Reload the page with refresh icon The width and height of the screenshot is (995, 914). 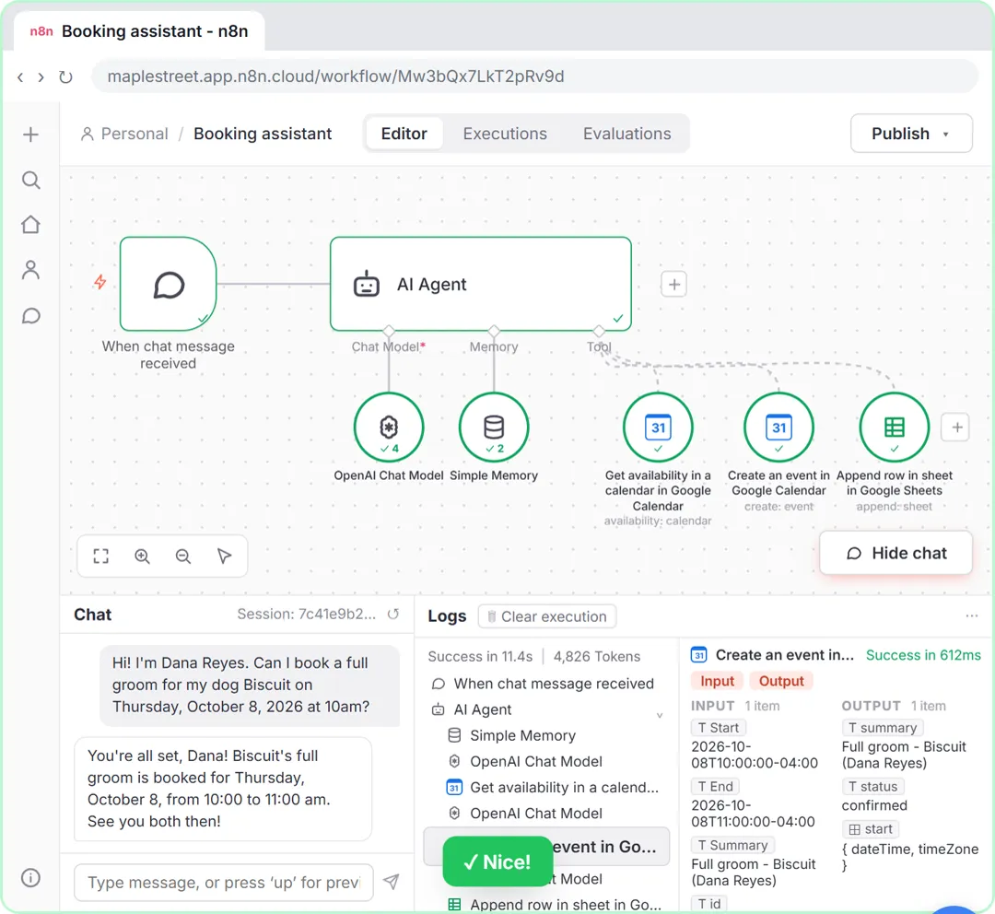(65, 77)
